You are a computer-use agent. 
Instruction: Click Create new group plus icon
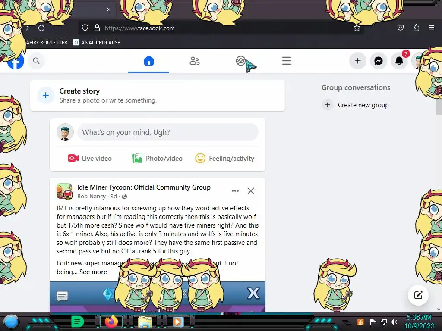[x=327, y=105]
